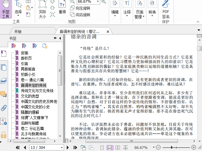Open the security lock panel

point(4,135)
